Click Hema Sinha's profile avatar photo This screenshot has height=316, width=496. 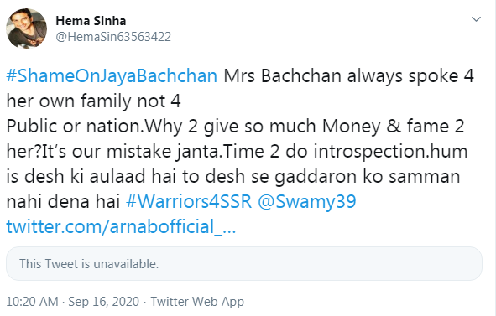(x=27, y=28)
